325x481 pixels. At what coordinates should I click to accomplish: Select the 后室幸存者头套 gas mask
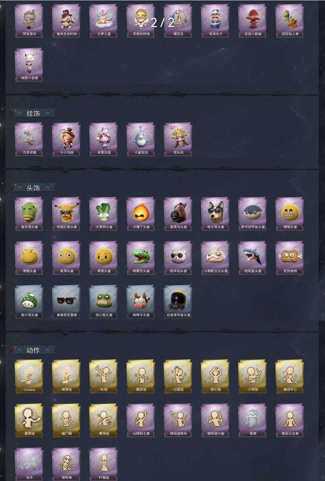pos(178,302)
